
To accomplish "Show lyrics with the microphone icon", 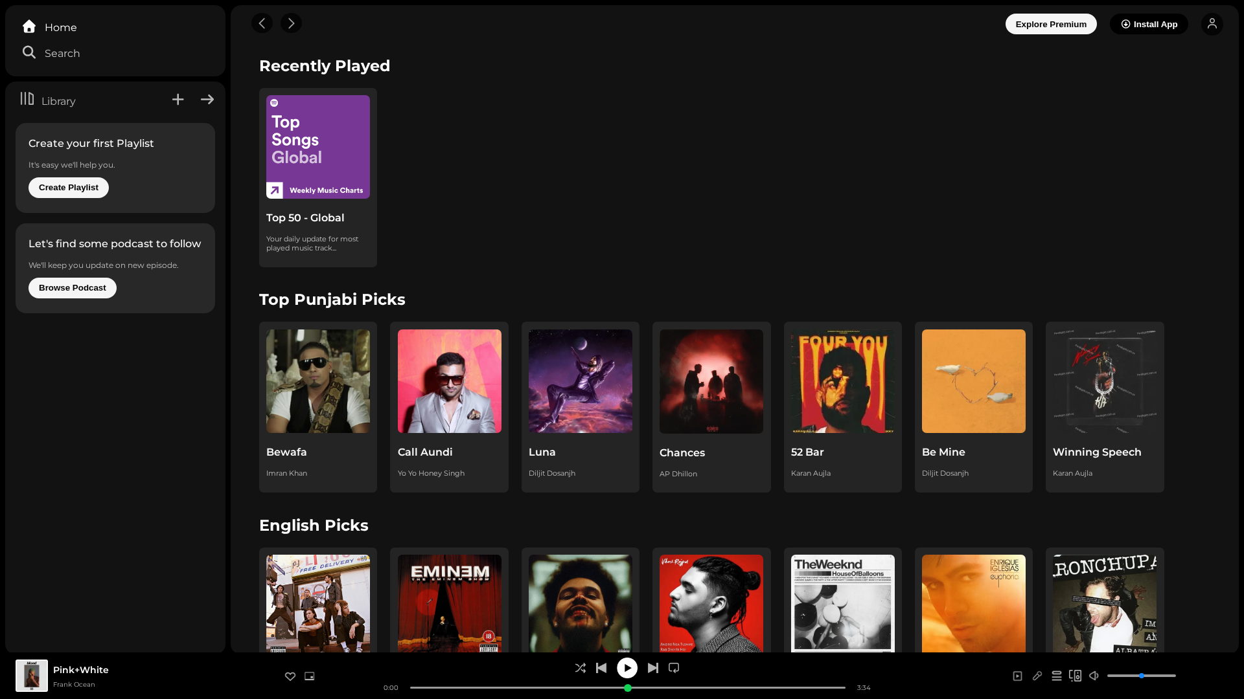I will click(1037, 676).
